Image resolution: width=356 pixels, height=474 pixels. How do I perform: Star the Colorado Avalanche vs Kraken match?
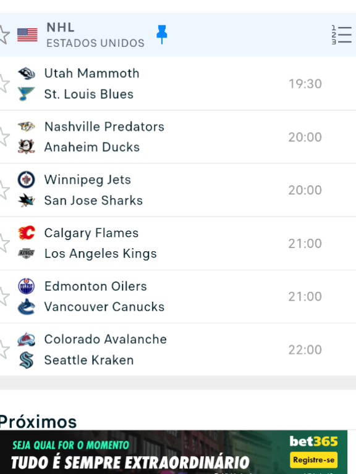point(4,350)
